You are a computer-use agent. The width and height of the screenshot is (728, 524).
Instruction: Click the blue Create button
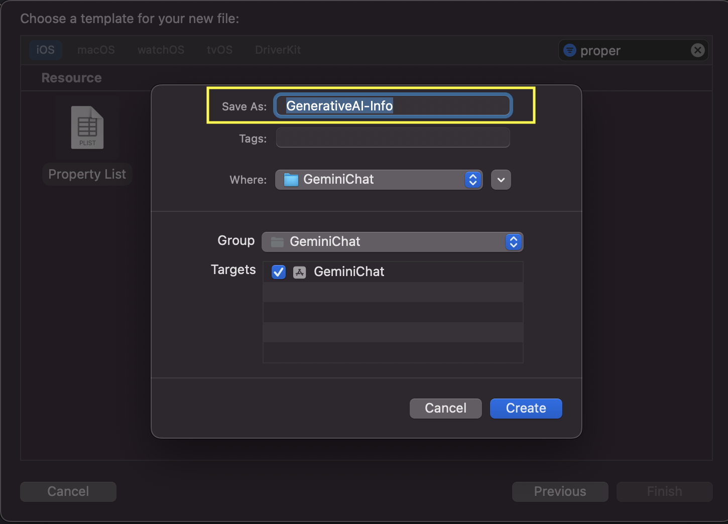click(x=526, y=408)
